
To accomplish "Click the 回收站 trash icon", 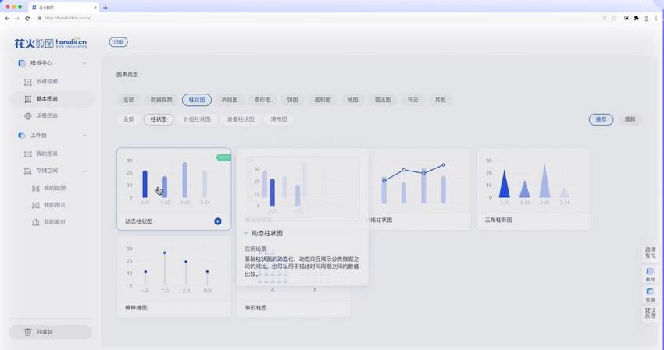I will pyautogui.click(x=28, y=332).
